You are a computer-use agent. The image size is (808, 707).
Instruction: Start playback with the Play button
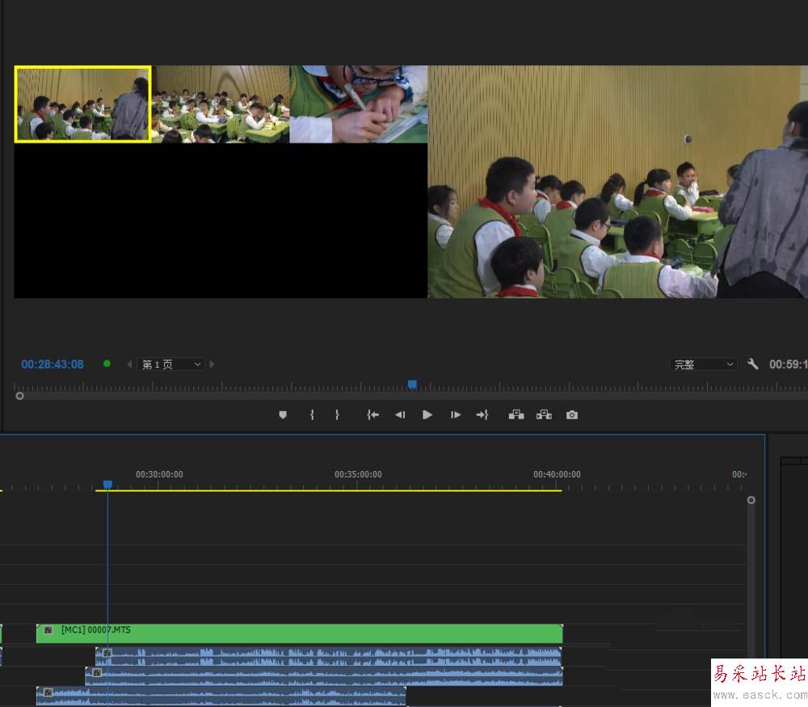click(x=427, y=415)
